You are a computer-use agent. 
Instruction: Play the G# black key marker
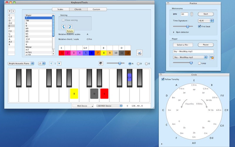coord(130,77)
